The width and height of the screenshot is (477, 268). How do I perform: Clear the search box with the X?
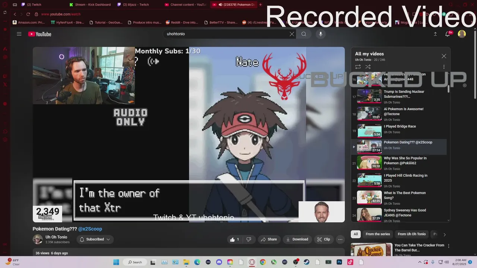tap(292, 34)
